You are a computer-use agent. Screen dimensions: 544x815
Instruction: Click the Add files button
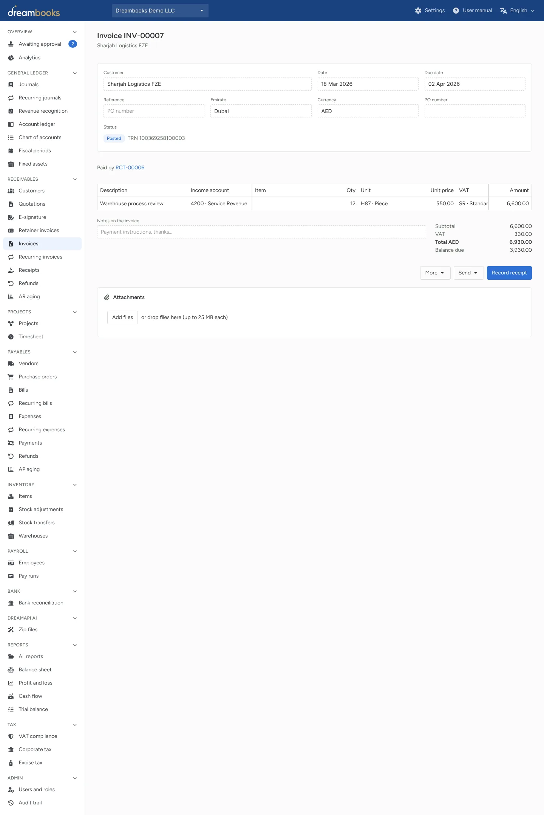(122, 318)
